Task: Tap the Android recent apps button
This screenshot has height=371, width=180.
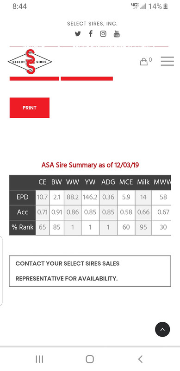Action: 39,359
